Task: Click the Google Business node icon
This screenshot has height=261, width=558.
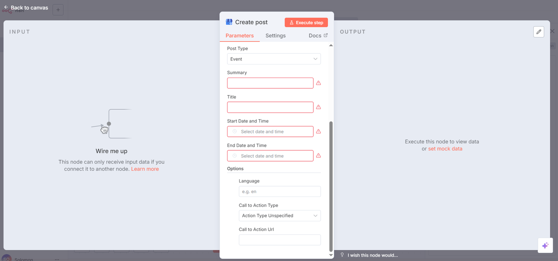Action: click(229, 22)
